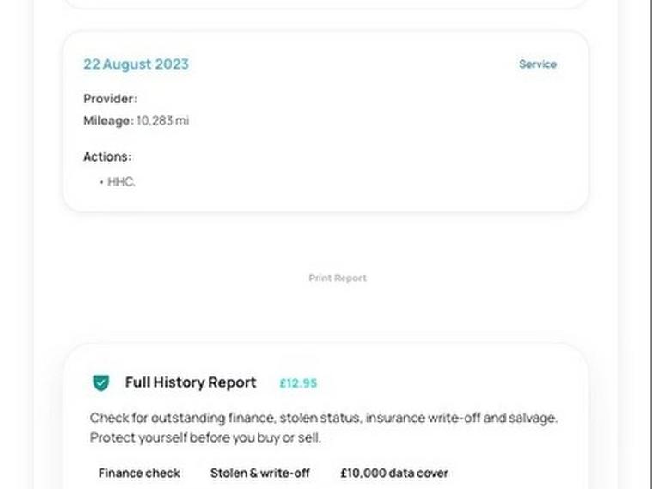Click the Actions section label
The height and width of the screenshot is (489, 652).
[107, 157]
